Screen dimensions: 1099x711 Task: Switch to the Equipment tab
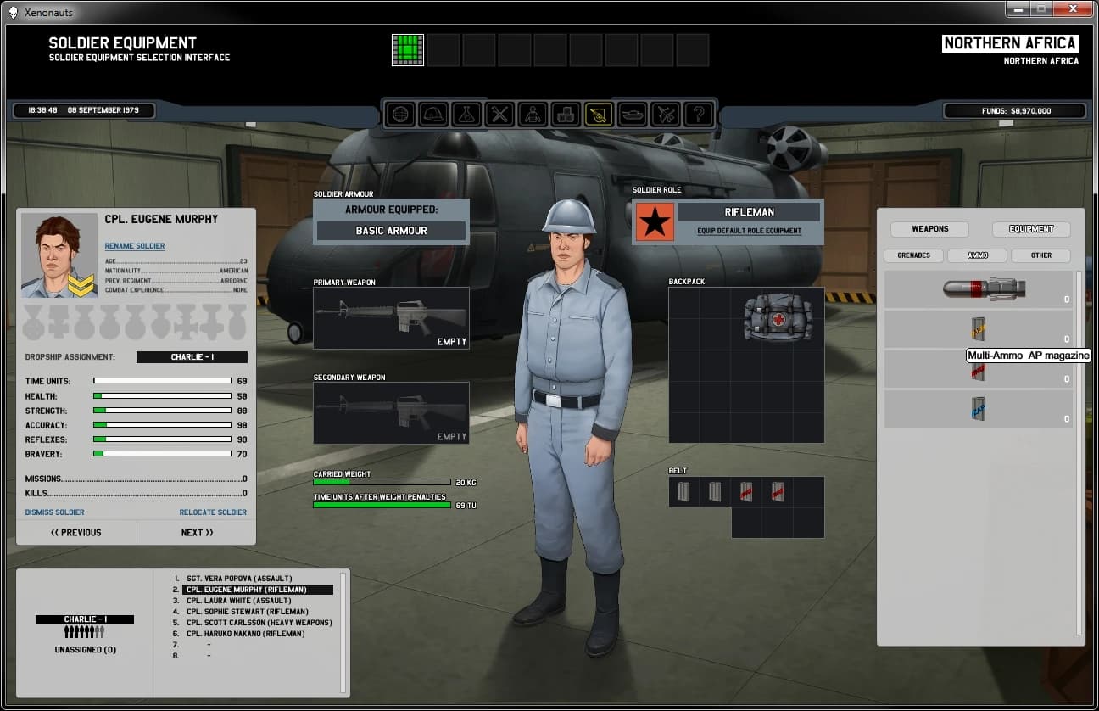click(x=1031, y=229)
